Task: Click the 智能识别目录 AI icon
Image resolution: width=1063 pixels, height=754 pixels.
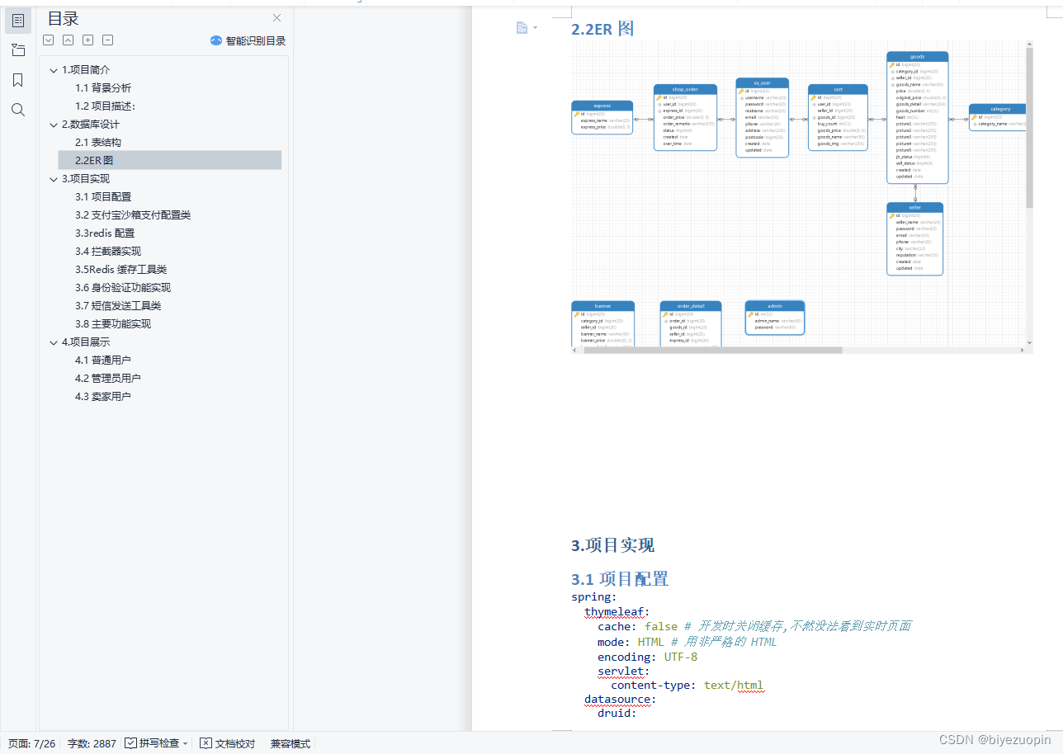Action: tap(216, 40)
